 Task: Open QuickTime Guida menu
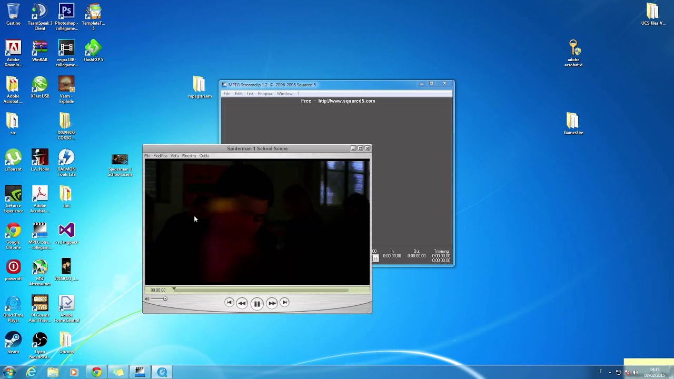(204, 156)
